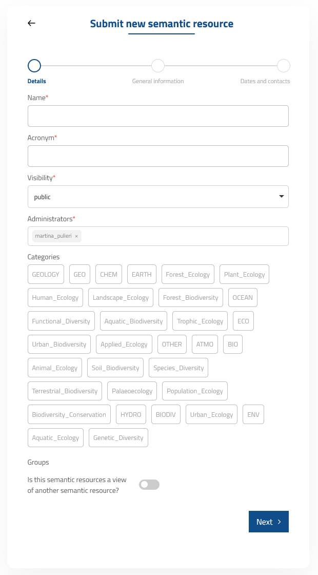
Task: Select the Genetic_Diversity category
Action: click(118, 437)
